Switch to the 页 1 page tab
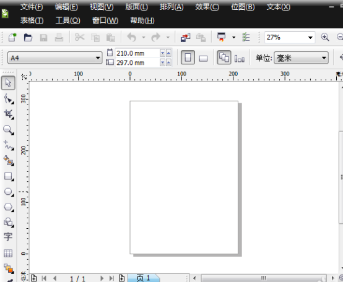This screenshot has height=282, width=343. [144, 278]
